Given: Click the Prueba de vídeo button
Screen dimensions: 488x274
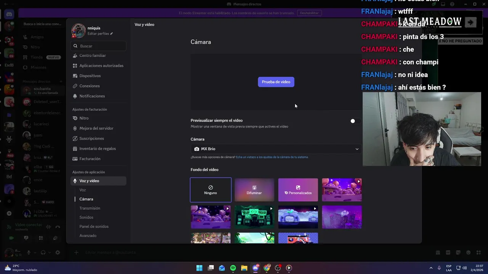Looking at the screenshot, I should (276, 82).
